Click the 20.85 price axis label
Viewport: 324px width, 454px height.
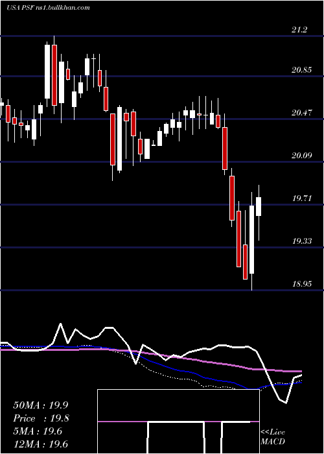click(x=302, y=70)
